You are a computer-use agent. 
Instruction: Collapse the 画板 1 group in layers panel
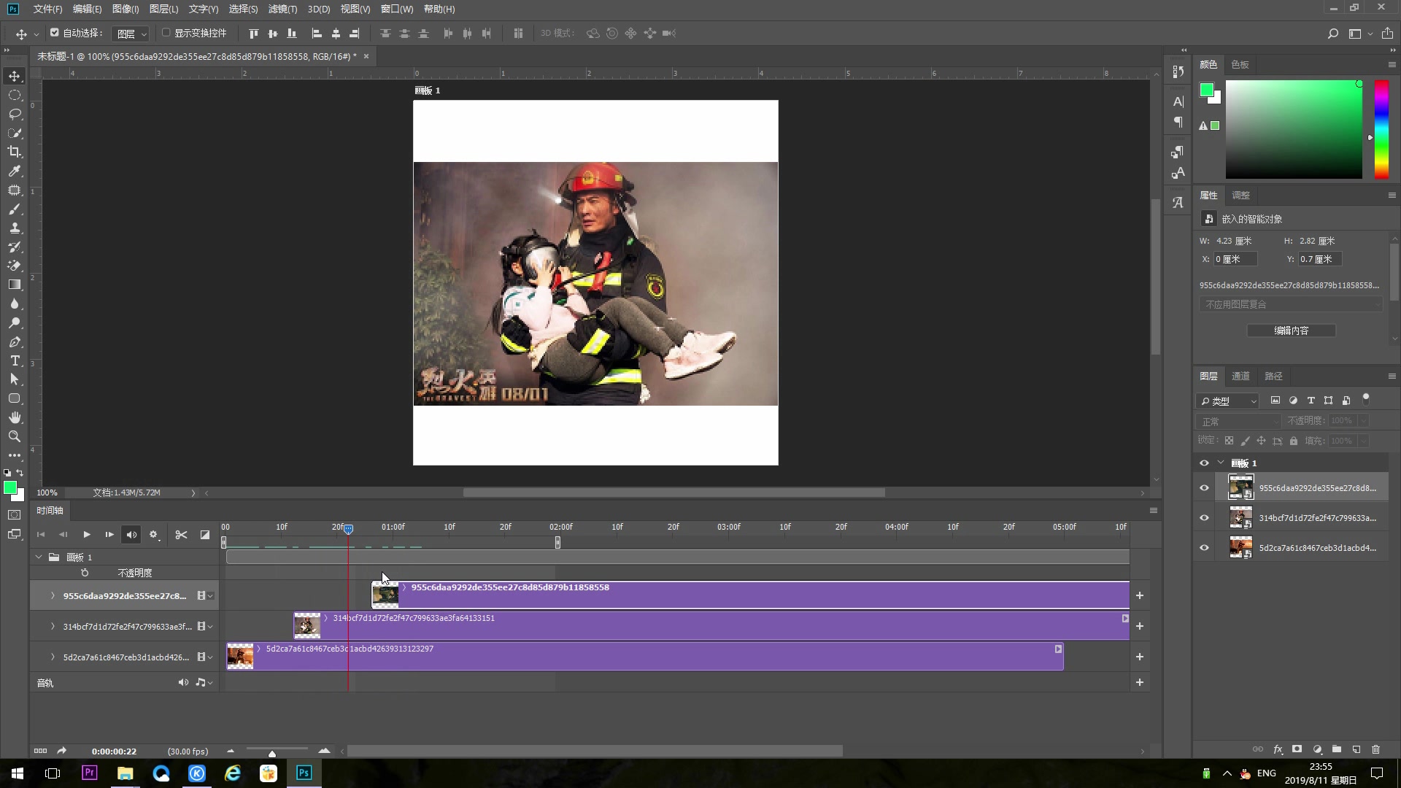(x=1221, y=463)
